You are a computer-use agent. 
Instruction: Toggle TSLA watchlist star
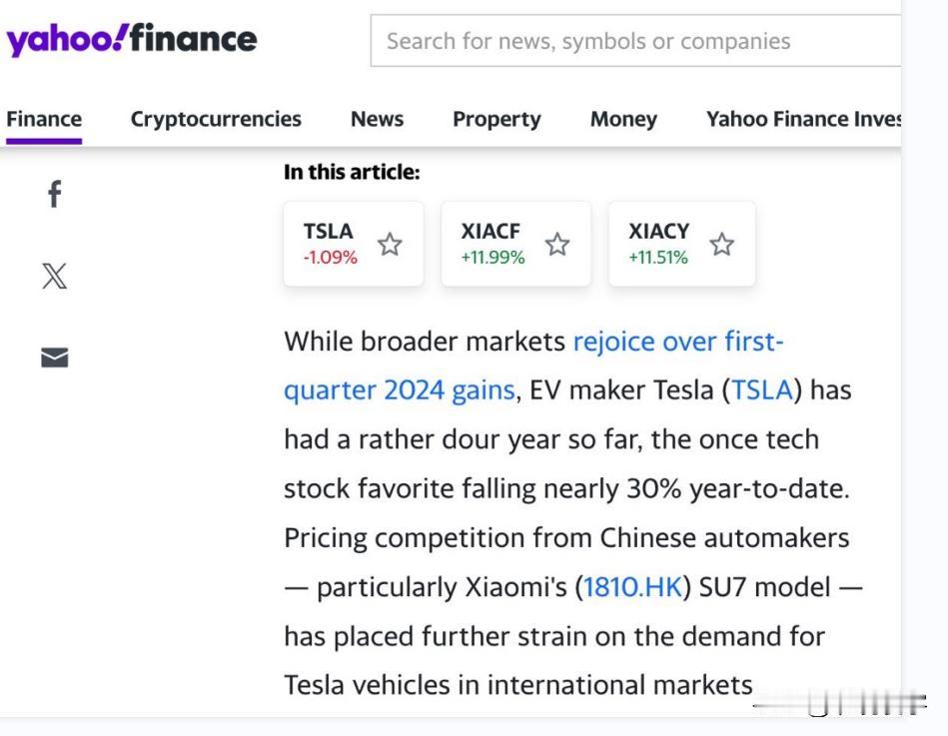point(390,245)
